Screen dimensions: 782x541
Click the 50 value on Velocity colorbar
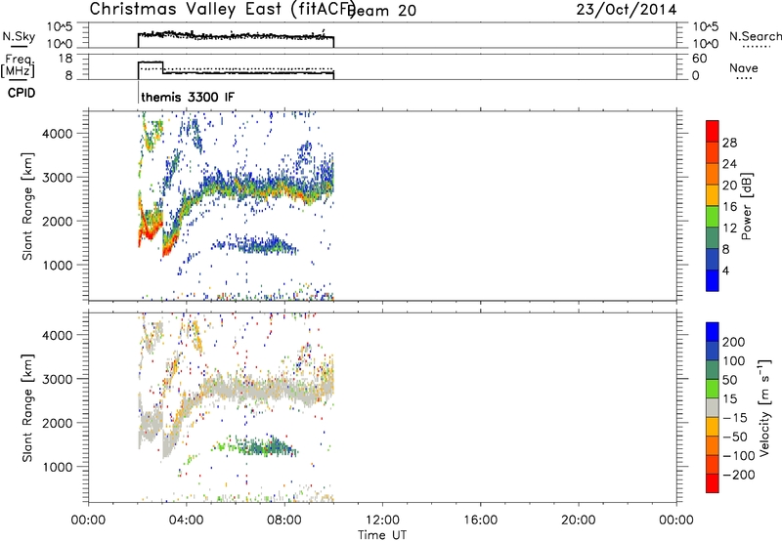(729, 380)
